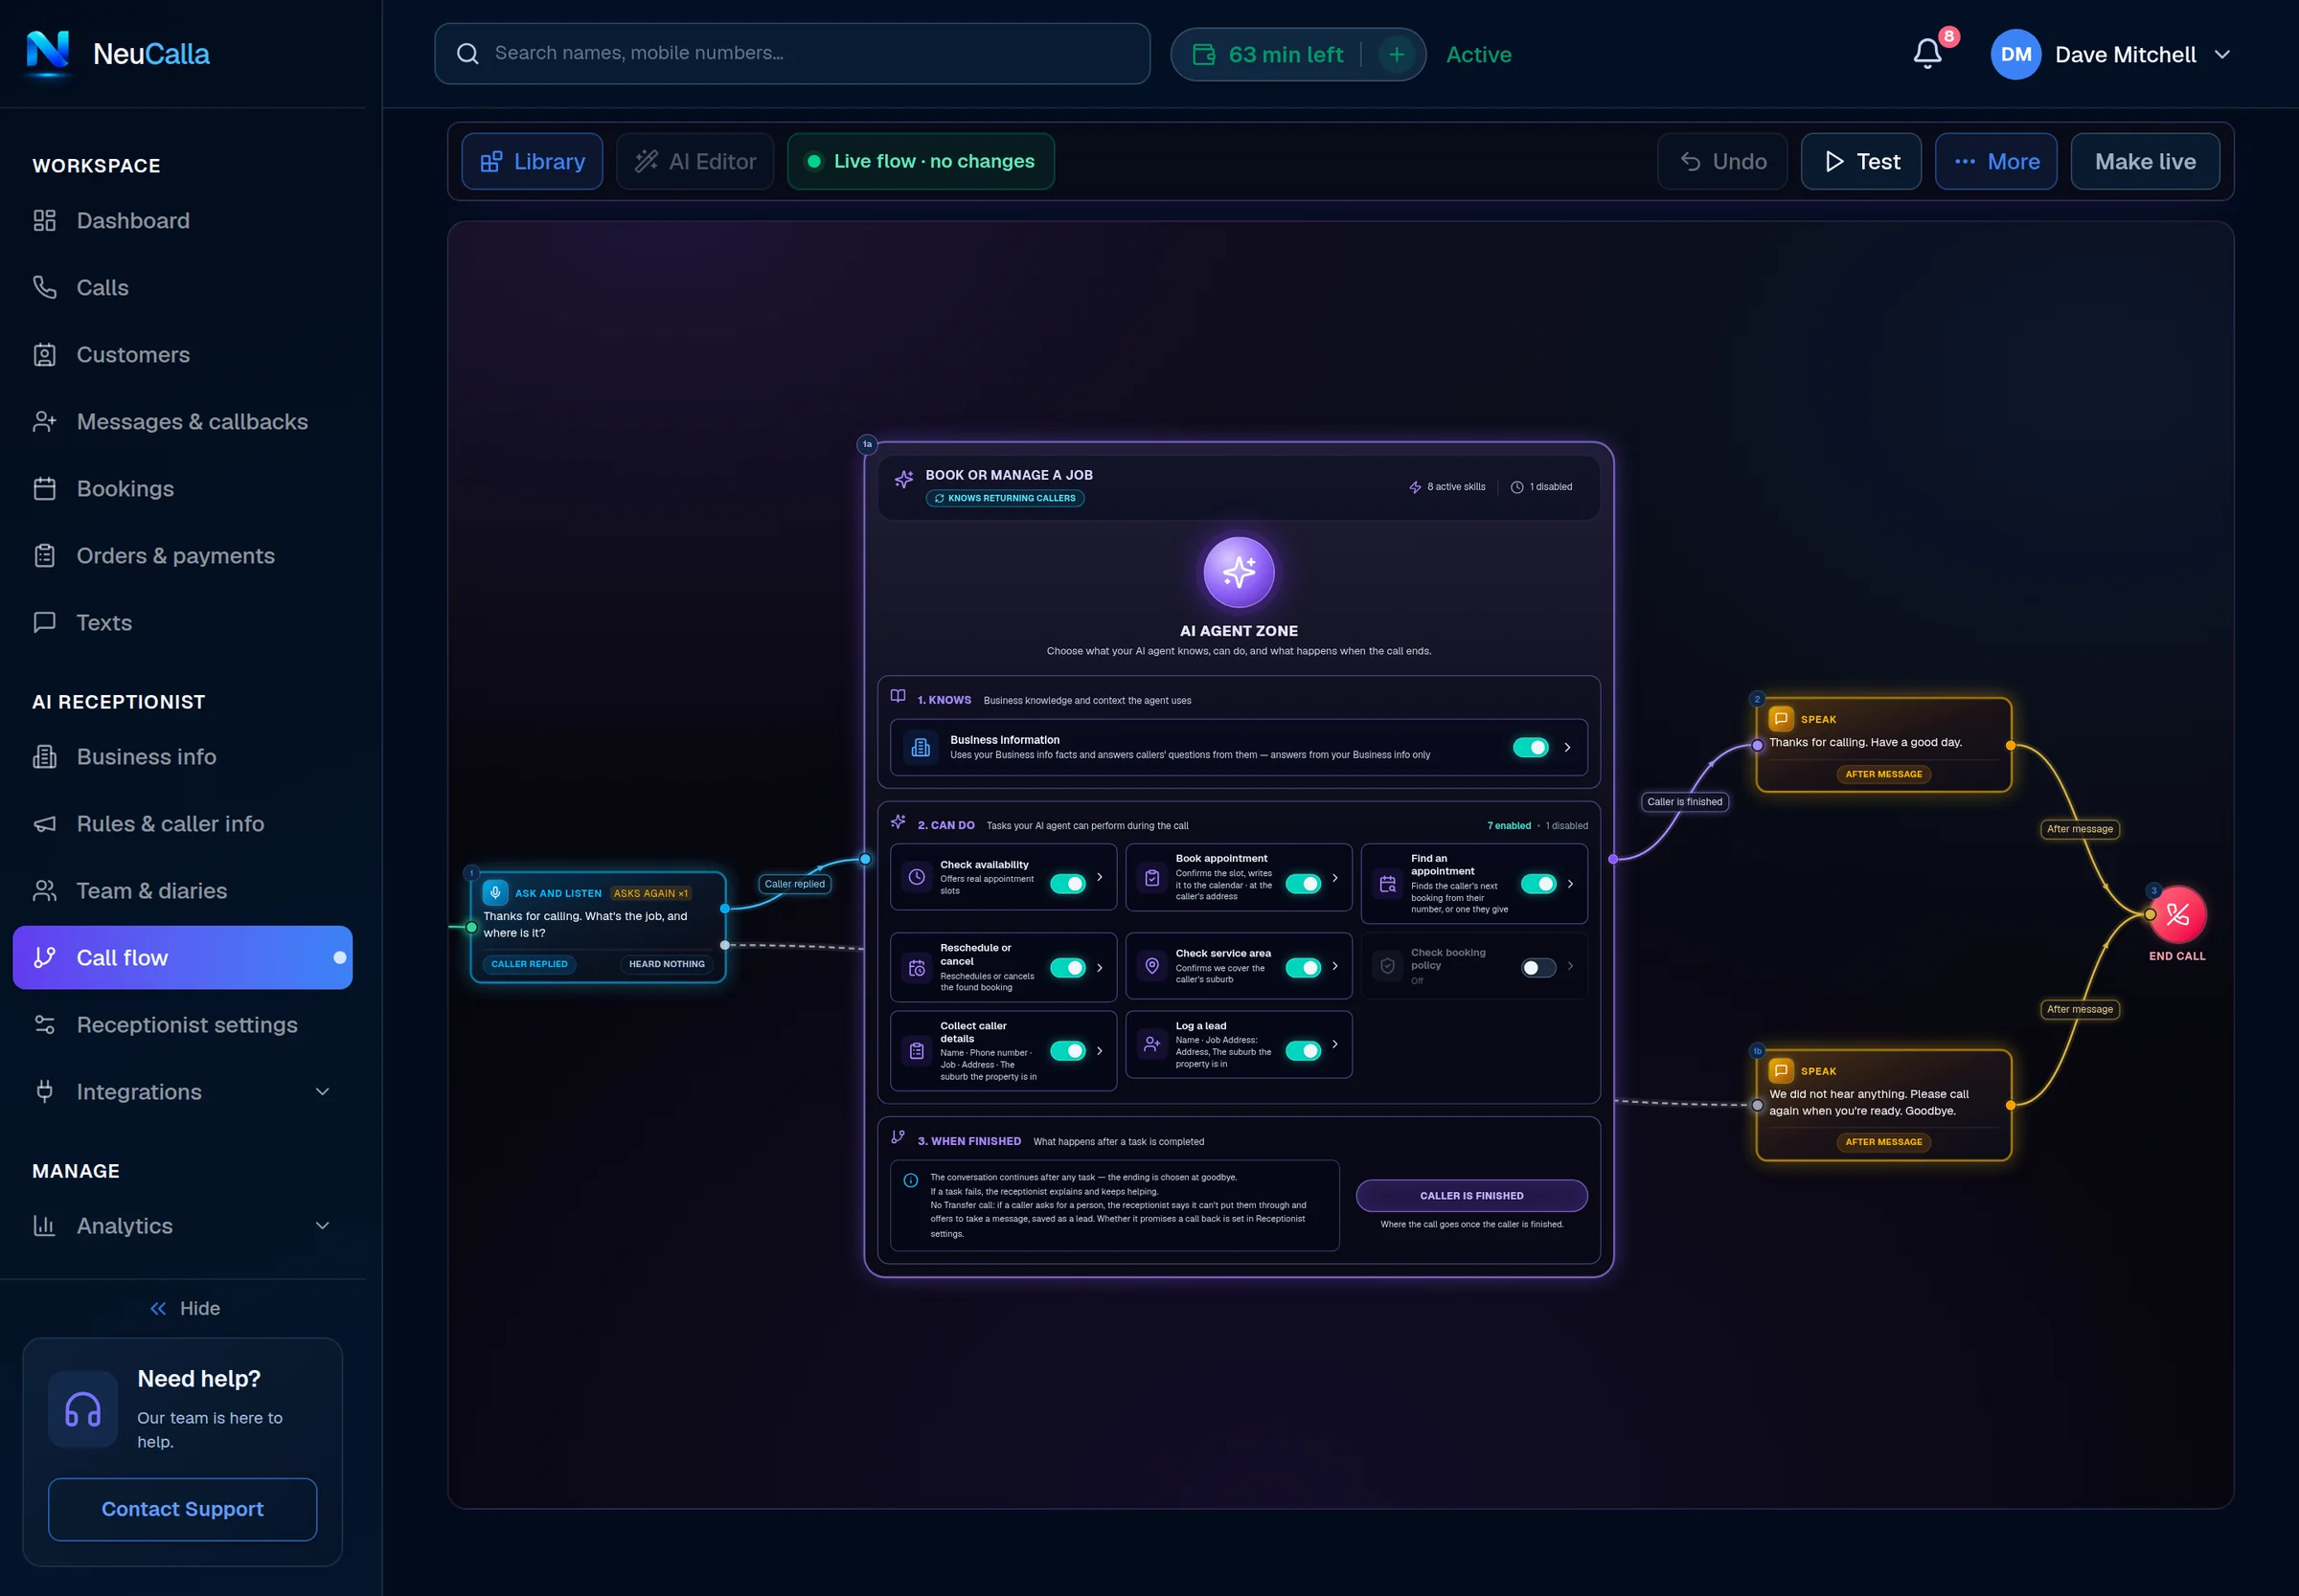This screenshot has height=1596, width=2299.
Task: Hide the sidebar
Action: coord(185,1307)
